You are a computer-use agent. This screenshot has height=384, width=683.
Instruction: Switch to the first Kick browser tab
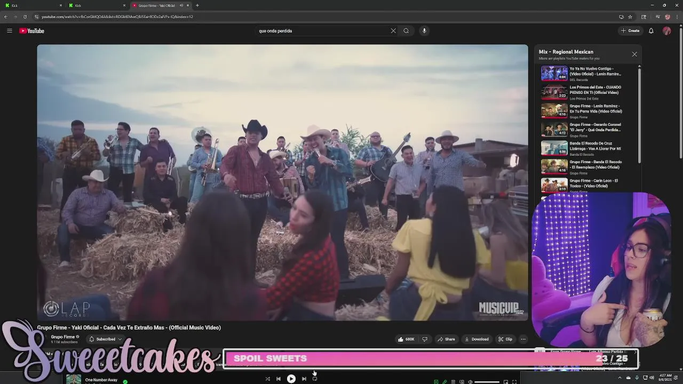pyautogui.click(x=32, y=5)
